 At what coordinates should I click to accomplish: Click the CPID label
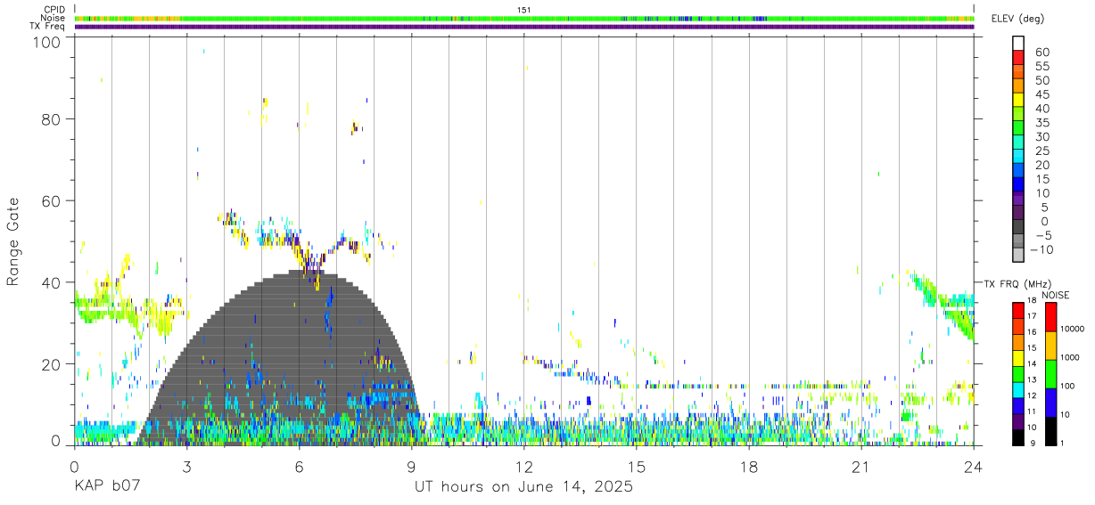[53, 10]
